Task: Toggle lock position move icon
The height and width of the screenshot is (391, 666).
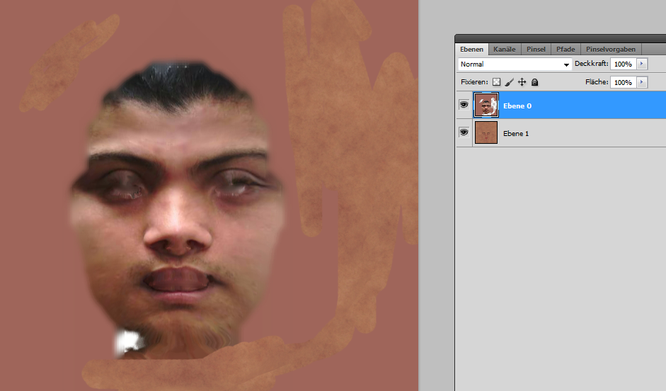Action: pos(522,82)
